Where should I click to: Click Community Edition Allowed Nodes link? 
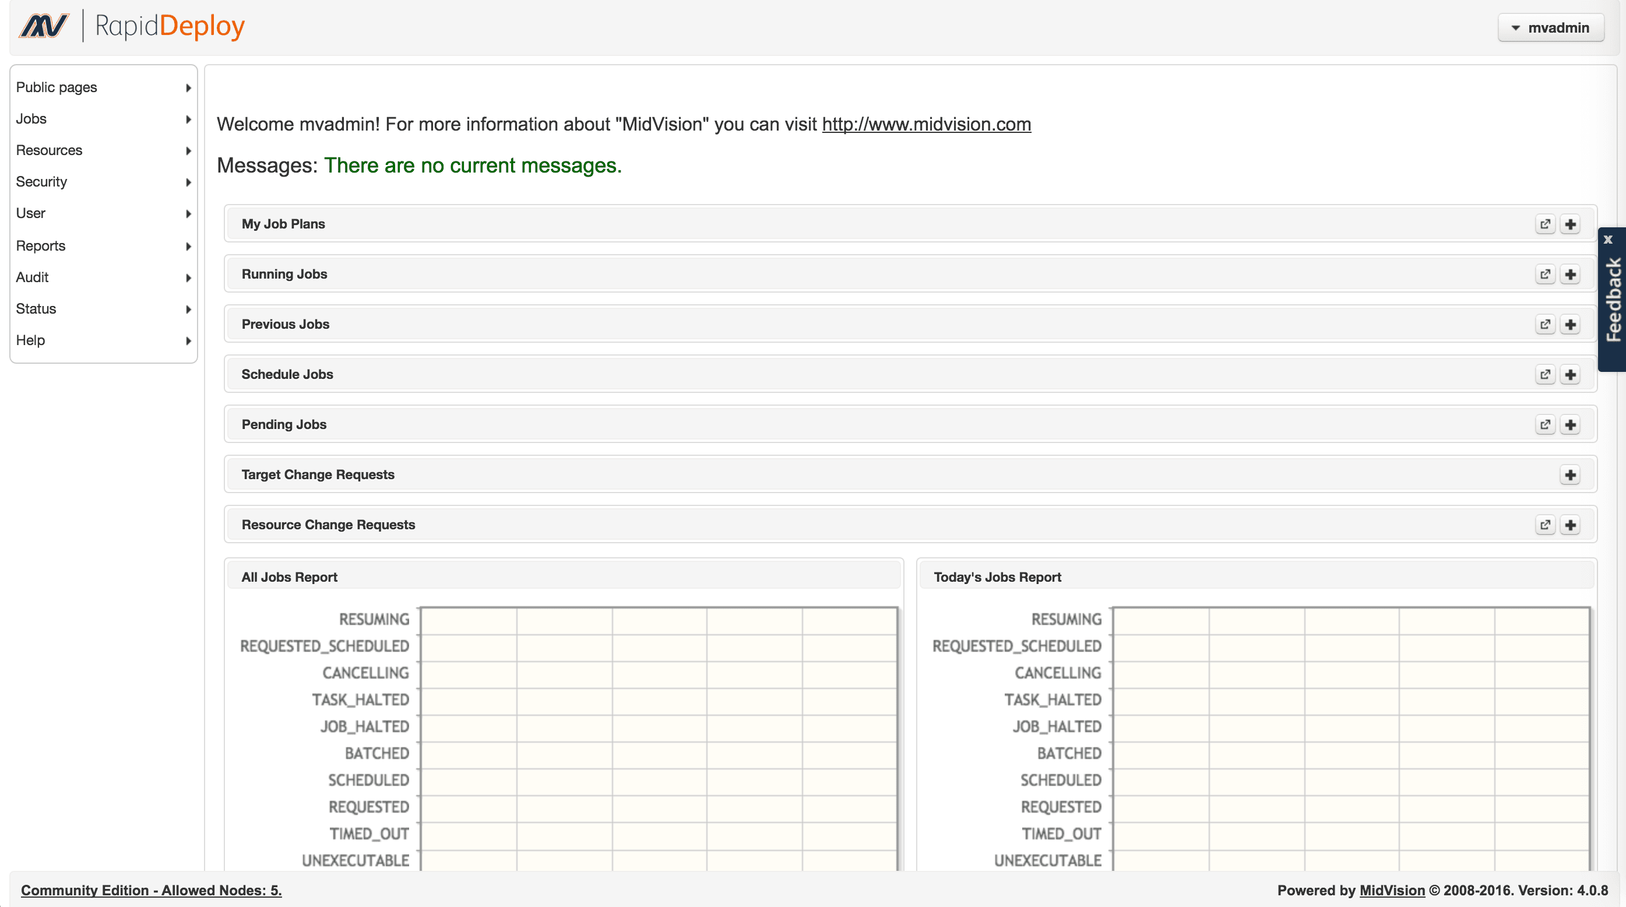[151, 890]
